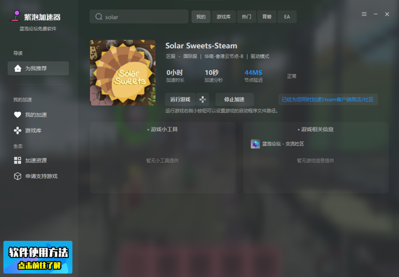The width and height of the screenshot is (399, 277).
Task: Click the Solar Sweets-Steam title
Action: [201, 46]
